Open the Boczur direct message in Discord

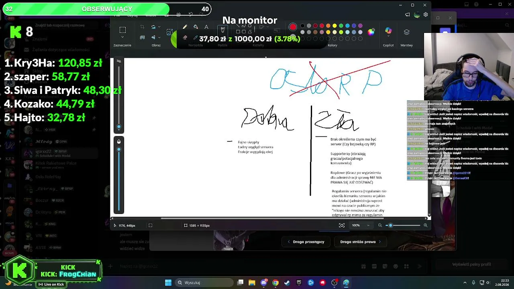[60, 200]
